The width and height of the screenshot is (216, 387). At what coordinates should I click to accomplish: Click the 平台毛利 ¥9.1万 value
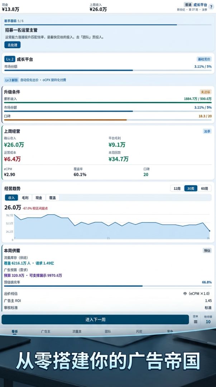(117, 145)
